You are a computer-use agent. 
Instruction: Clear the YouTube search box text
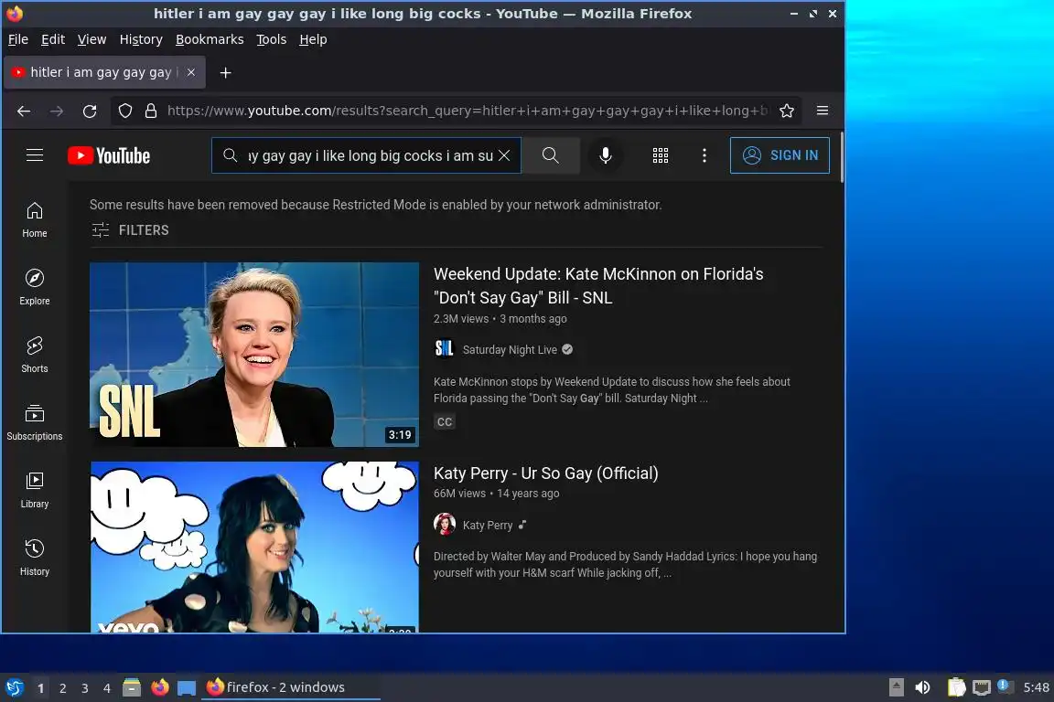coord(504,155)
